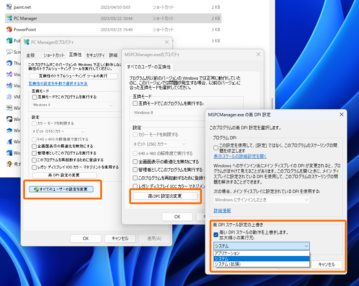359x286 pixels.
Task: Toggle 管理者として実行 in MSPCManager.exe properties
Action: [x=135, y=170]
